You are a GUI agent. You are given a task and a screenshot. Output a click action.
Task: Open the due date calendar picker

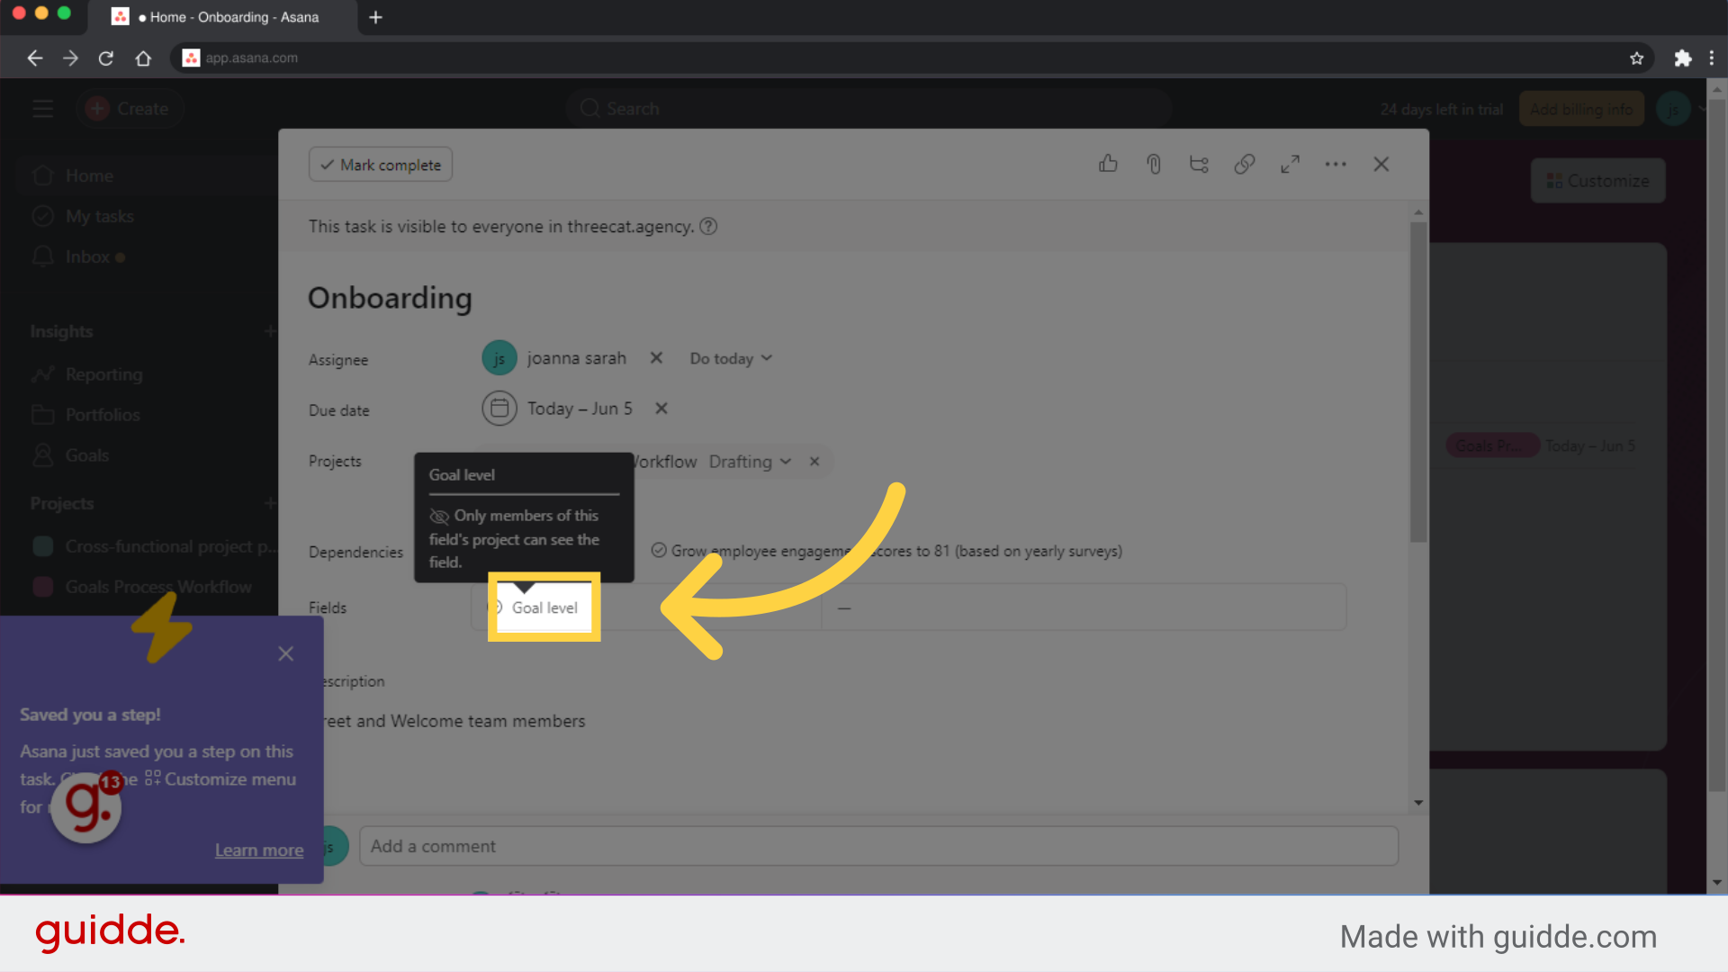pos(499,408)
